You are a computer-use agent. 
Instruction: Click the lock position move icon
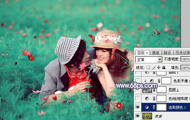[x=159, y=67]
